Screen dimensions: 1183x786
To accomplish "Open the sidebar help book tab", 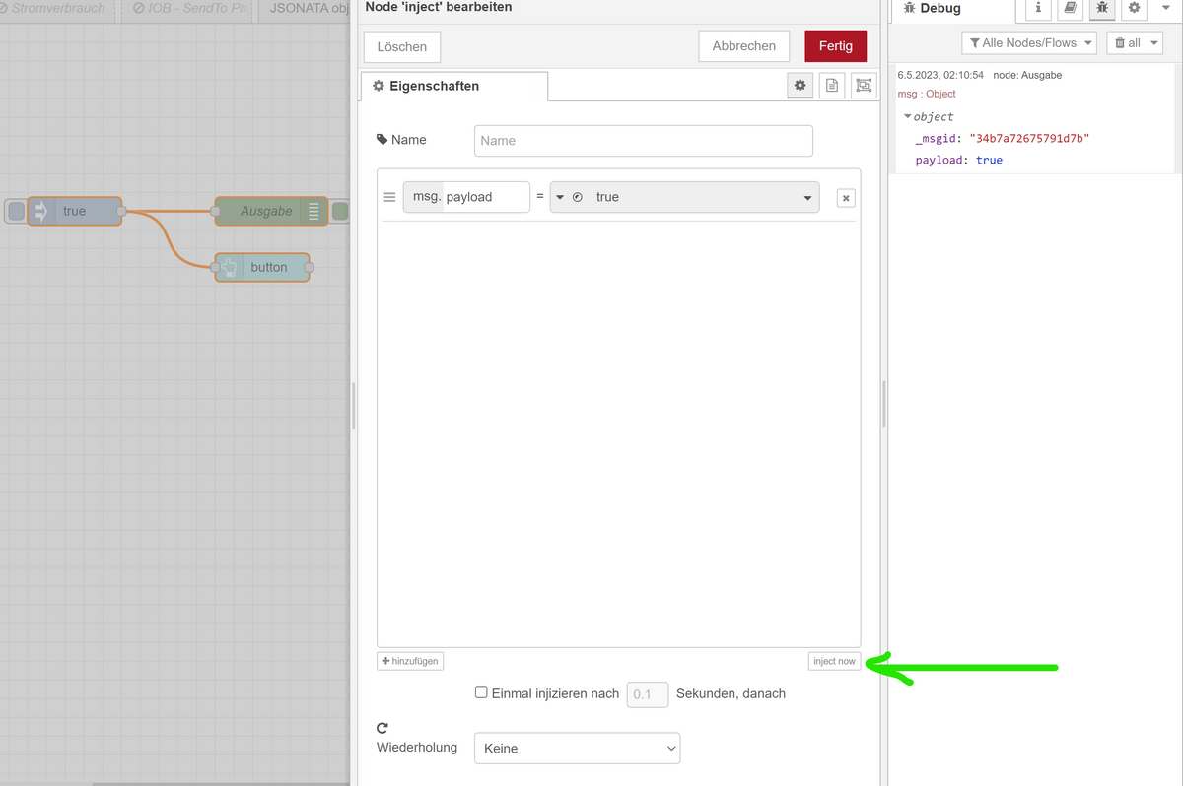I will tap(1070, 9).
